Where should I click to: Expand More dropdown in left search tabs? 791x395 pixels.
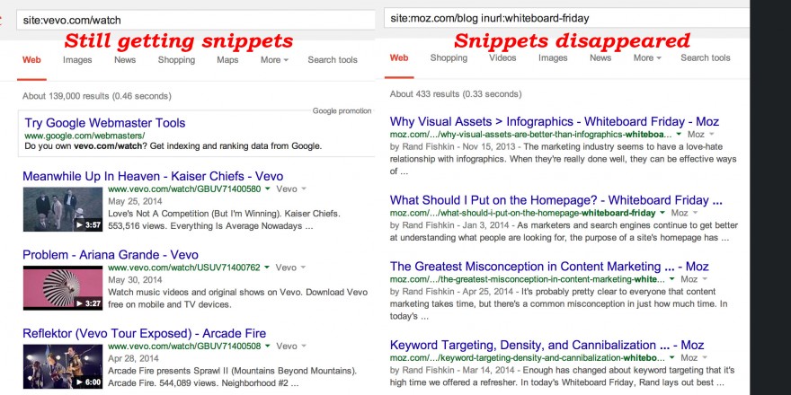click(x=274, y=60)
